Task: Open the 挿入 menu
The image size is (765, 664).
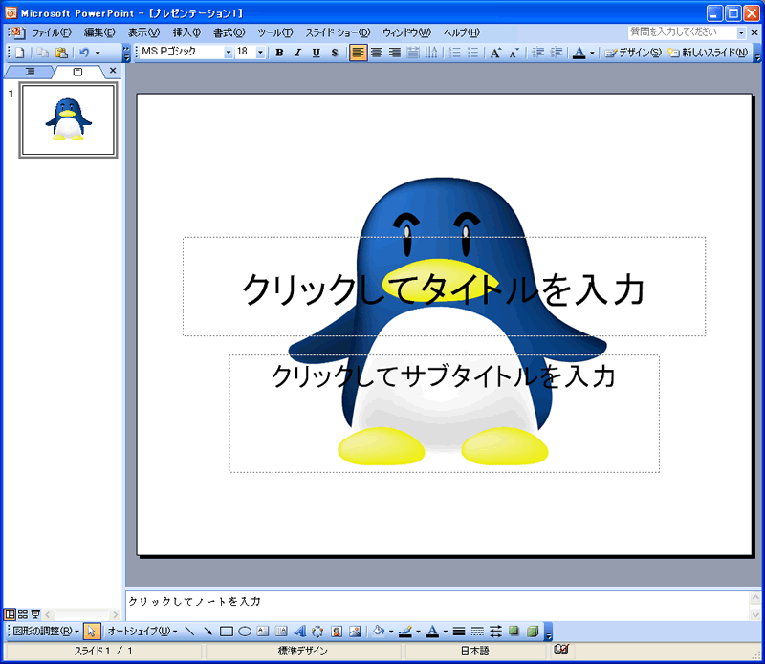Action: [x=186, y=32]
